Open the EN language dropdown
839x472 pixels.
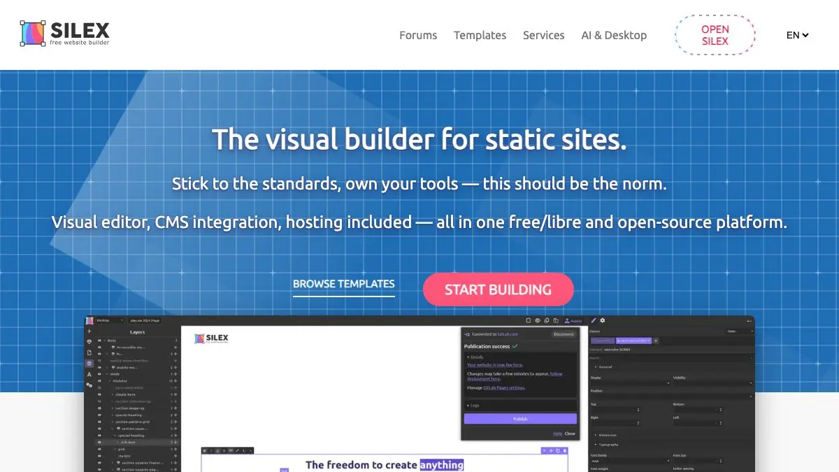click(x=797, y=35)
